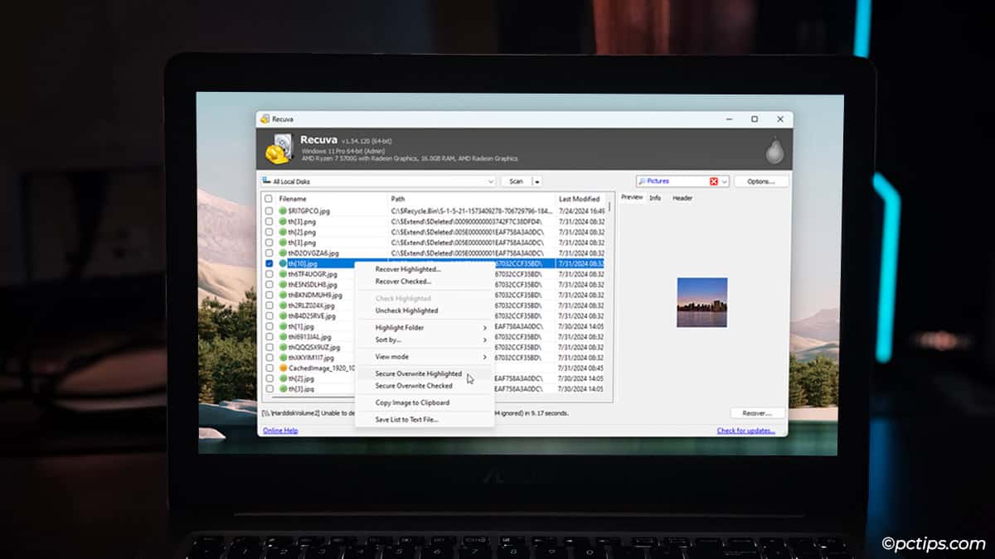Switch to the Info tab in preview panel
995x559 pixels.
[656, 197]
